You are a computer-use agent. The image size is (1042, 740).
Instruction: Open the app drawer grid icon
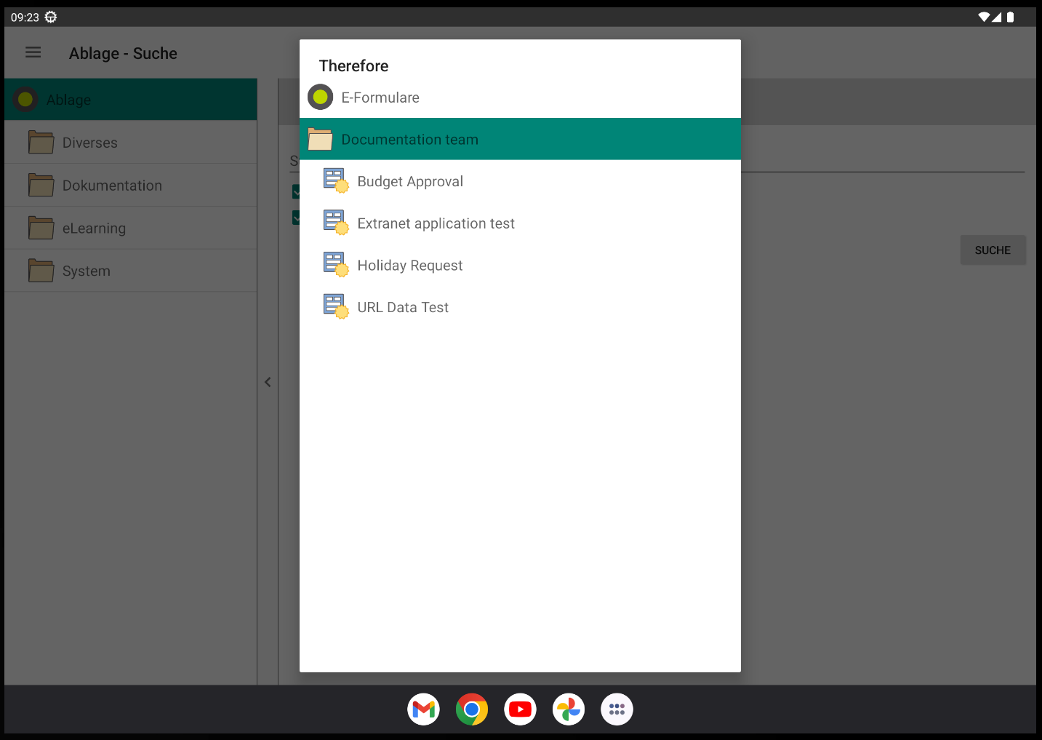tap(617, 709)
